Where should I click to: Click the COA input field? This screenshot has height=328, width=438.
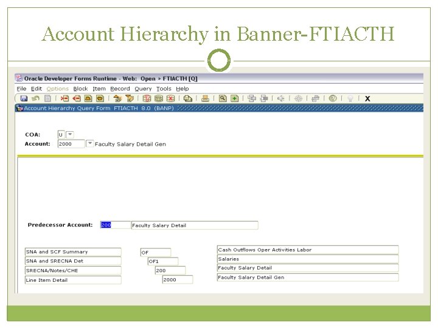61,134
